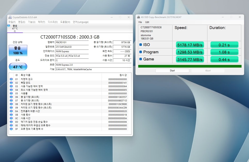The image size is (249, 162).
Task: Click status orb for 0C 사용 시간
Action: click(x=11, y=118)
